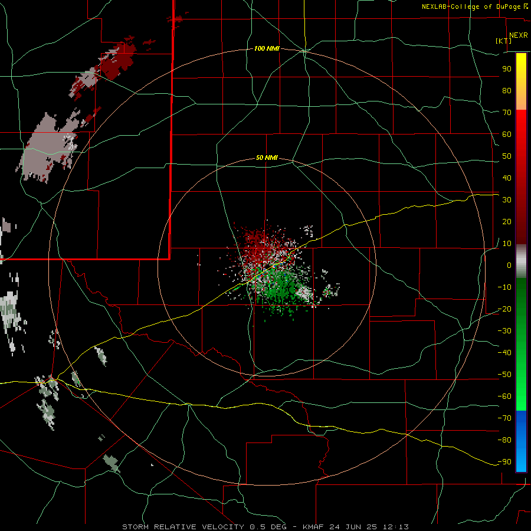Click the 70 value on velocity scale
Screen dimensions: 531x531
(x=507, y=113)
